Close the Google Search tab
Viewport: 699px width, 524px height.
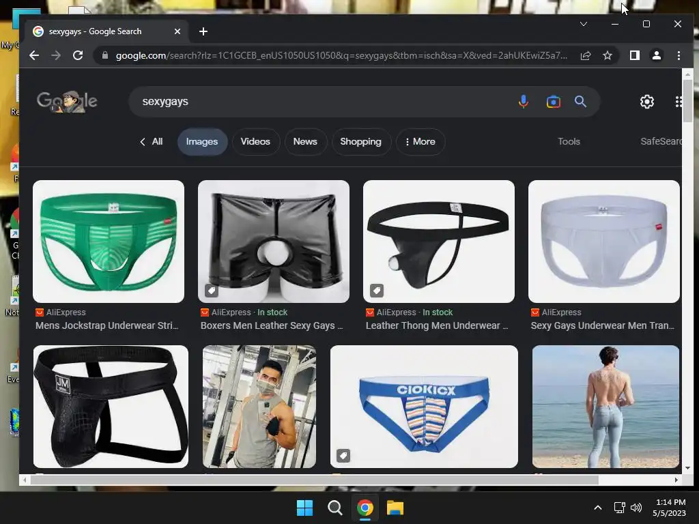[x=177, y=31]
